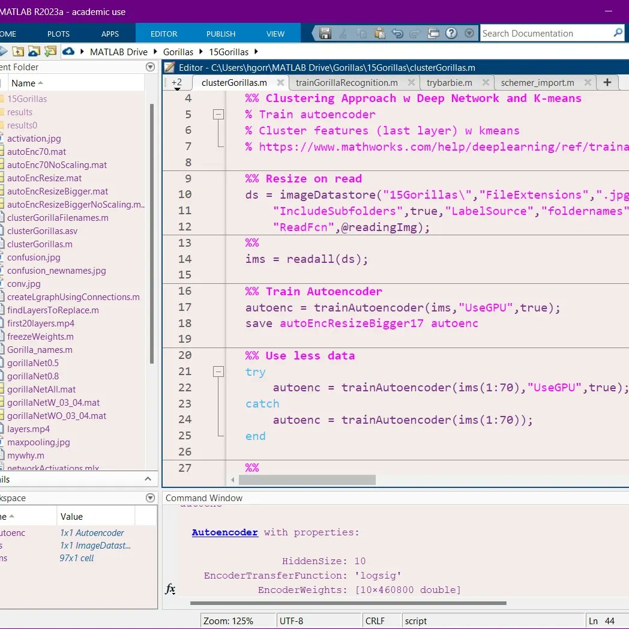Image resolution: width=629 pixels, height=629 pixels.
Task: Click the Copy icon in quick access toolbar
Action: pos(361,34)
